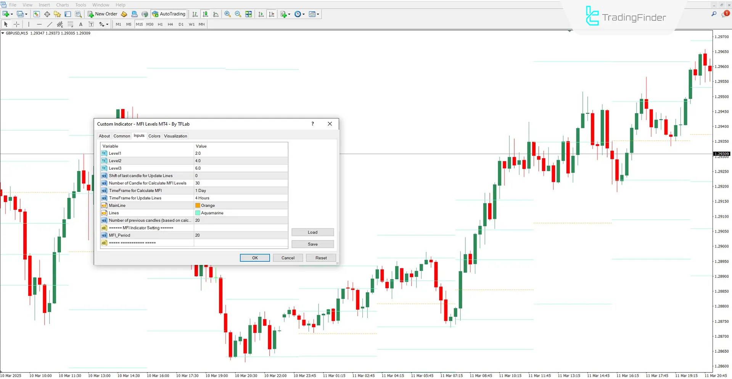This screenshot has height=379, width=732.
Task: Click the MFI_Period value field
Action: [x=240, y=235]
